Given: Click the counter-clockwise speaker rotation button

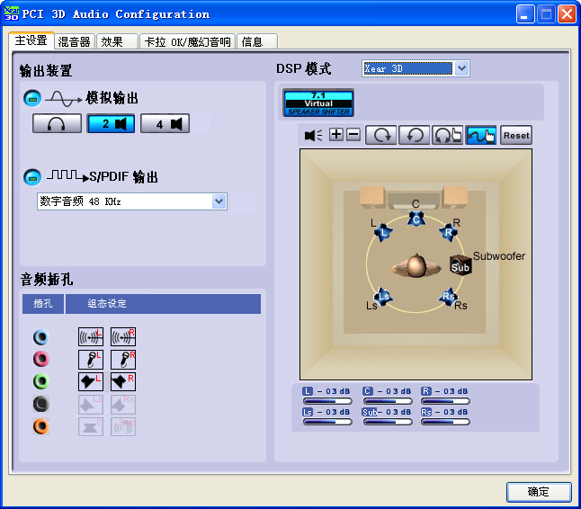Looking at the screenshot, I should coord(414,136).
